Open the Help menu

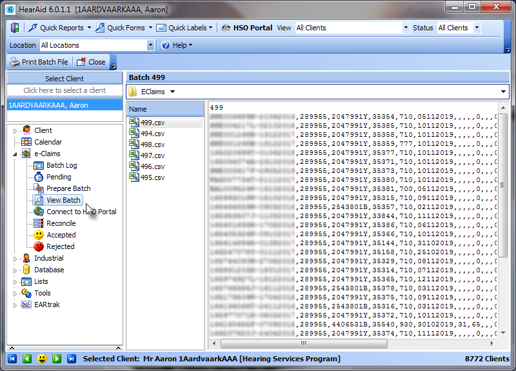click(x=177, y=45)
